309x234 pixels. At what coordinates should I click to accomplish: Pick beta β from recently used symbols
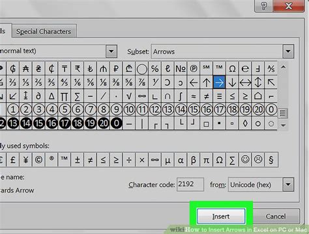tap(194, 160)
